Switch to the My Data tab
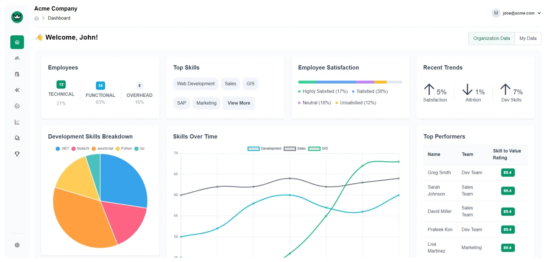Viewport: 546px width, 262px height. click(x=528, y=38)
